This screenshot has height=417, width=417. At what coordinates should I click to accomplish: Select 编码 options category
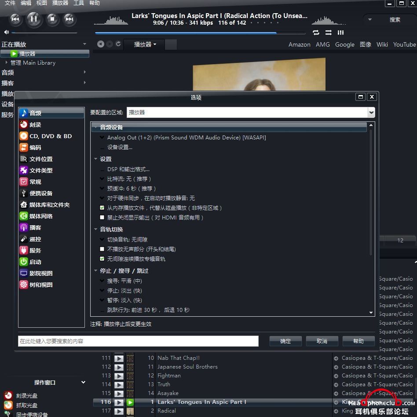(51, 147)
